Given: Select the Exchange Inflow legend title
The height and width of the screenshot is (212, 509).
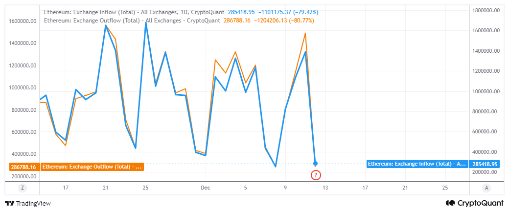Looking at the screenshot, I should [134, 12].
